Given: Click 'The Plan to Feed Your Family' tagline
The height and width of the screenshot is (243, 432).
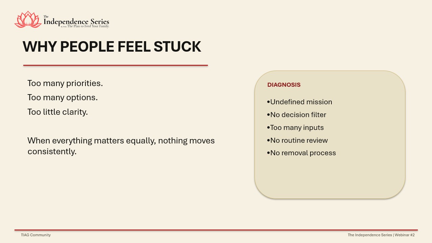Looking at the screenshot, I should (x=88, y=26).
